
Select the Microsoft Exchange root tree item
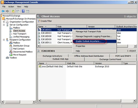coord(11,16)
